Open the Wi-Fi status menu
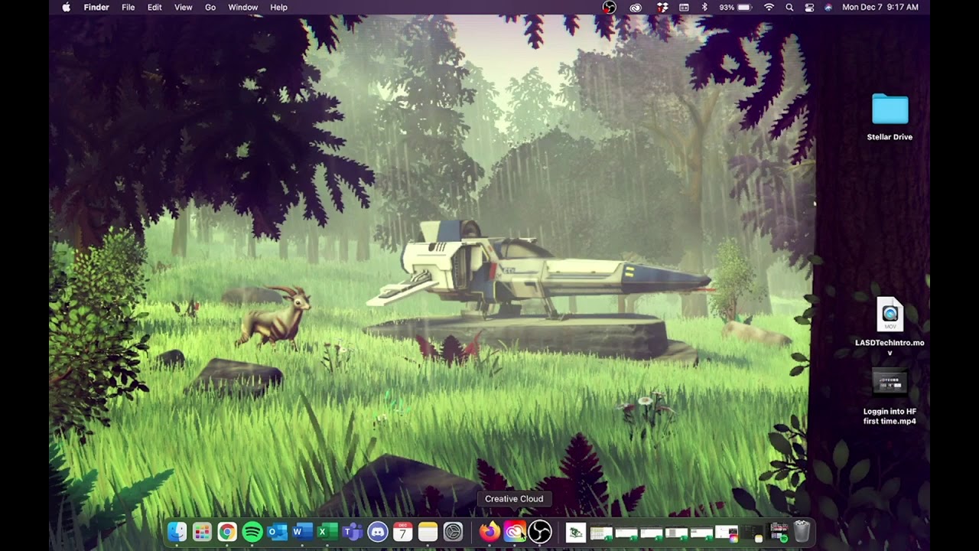979x551 pixels. pyautogui.click(x=769, y=7)
